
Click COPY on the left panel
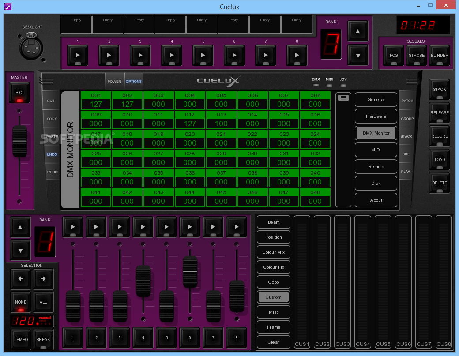click(x=52, y=119)
